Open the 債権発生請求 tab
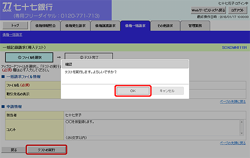Image resolution: width=250 pixels, height=158 pixels. (75, 26)
